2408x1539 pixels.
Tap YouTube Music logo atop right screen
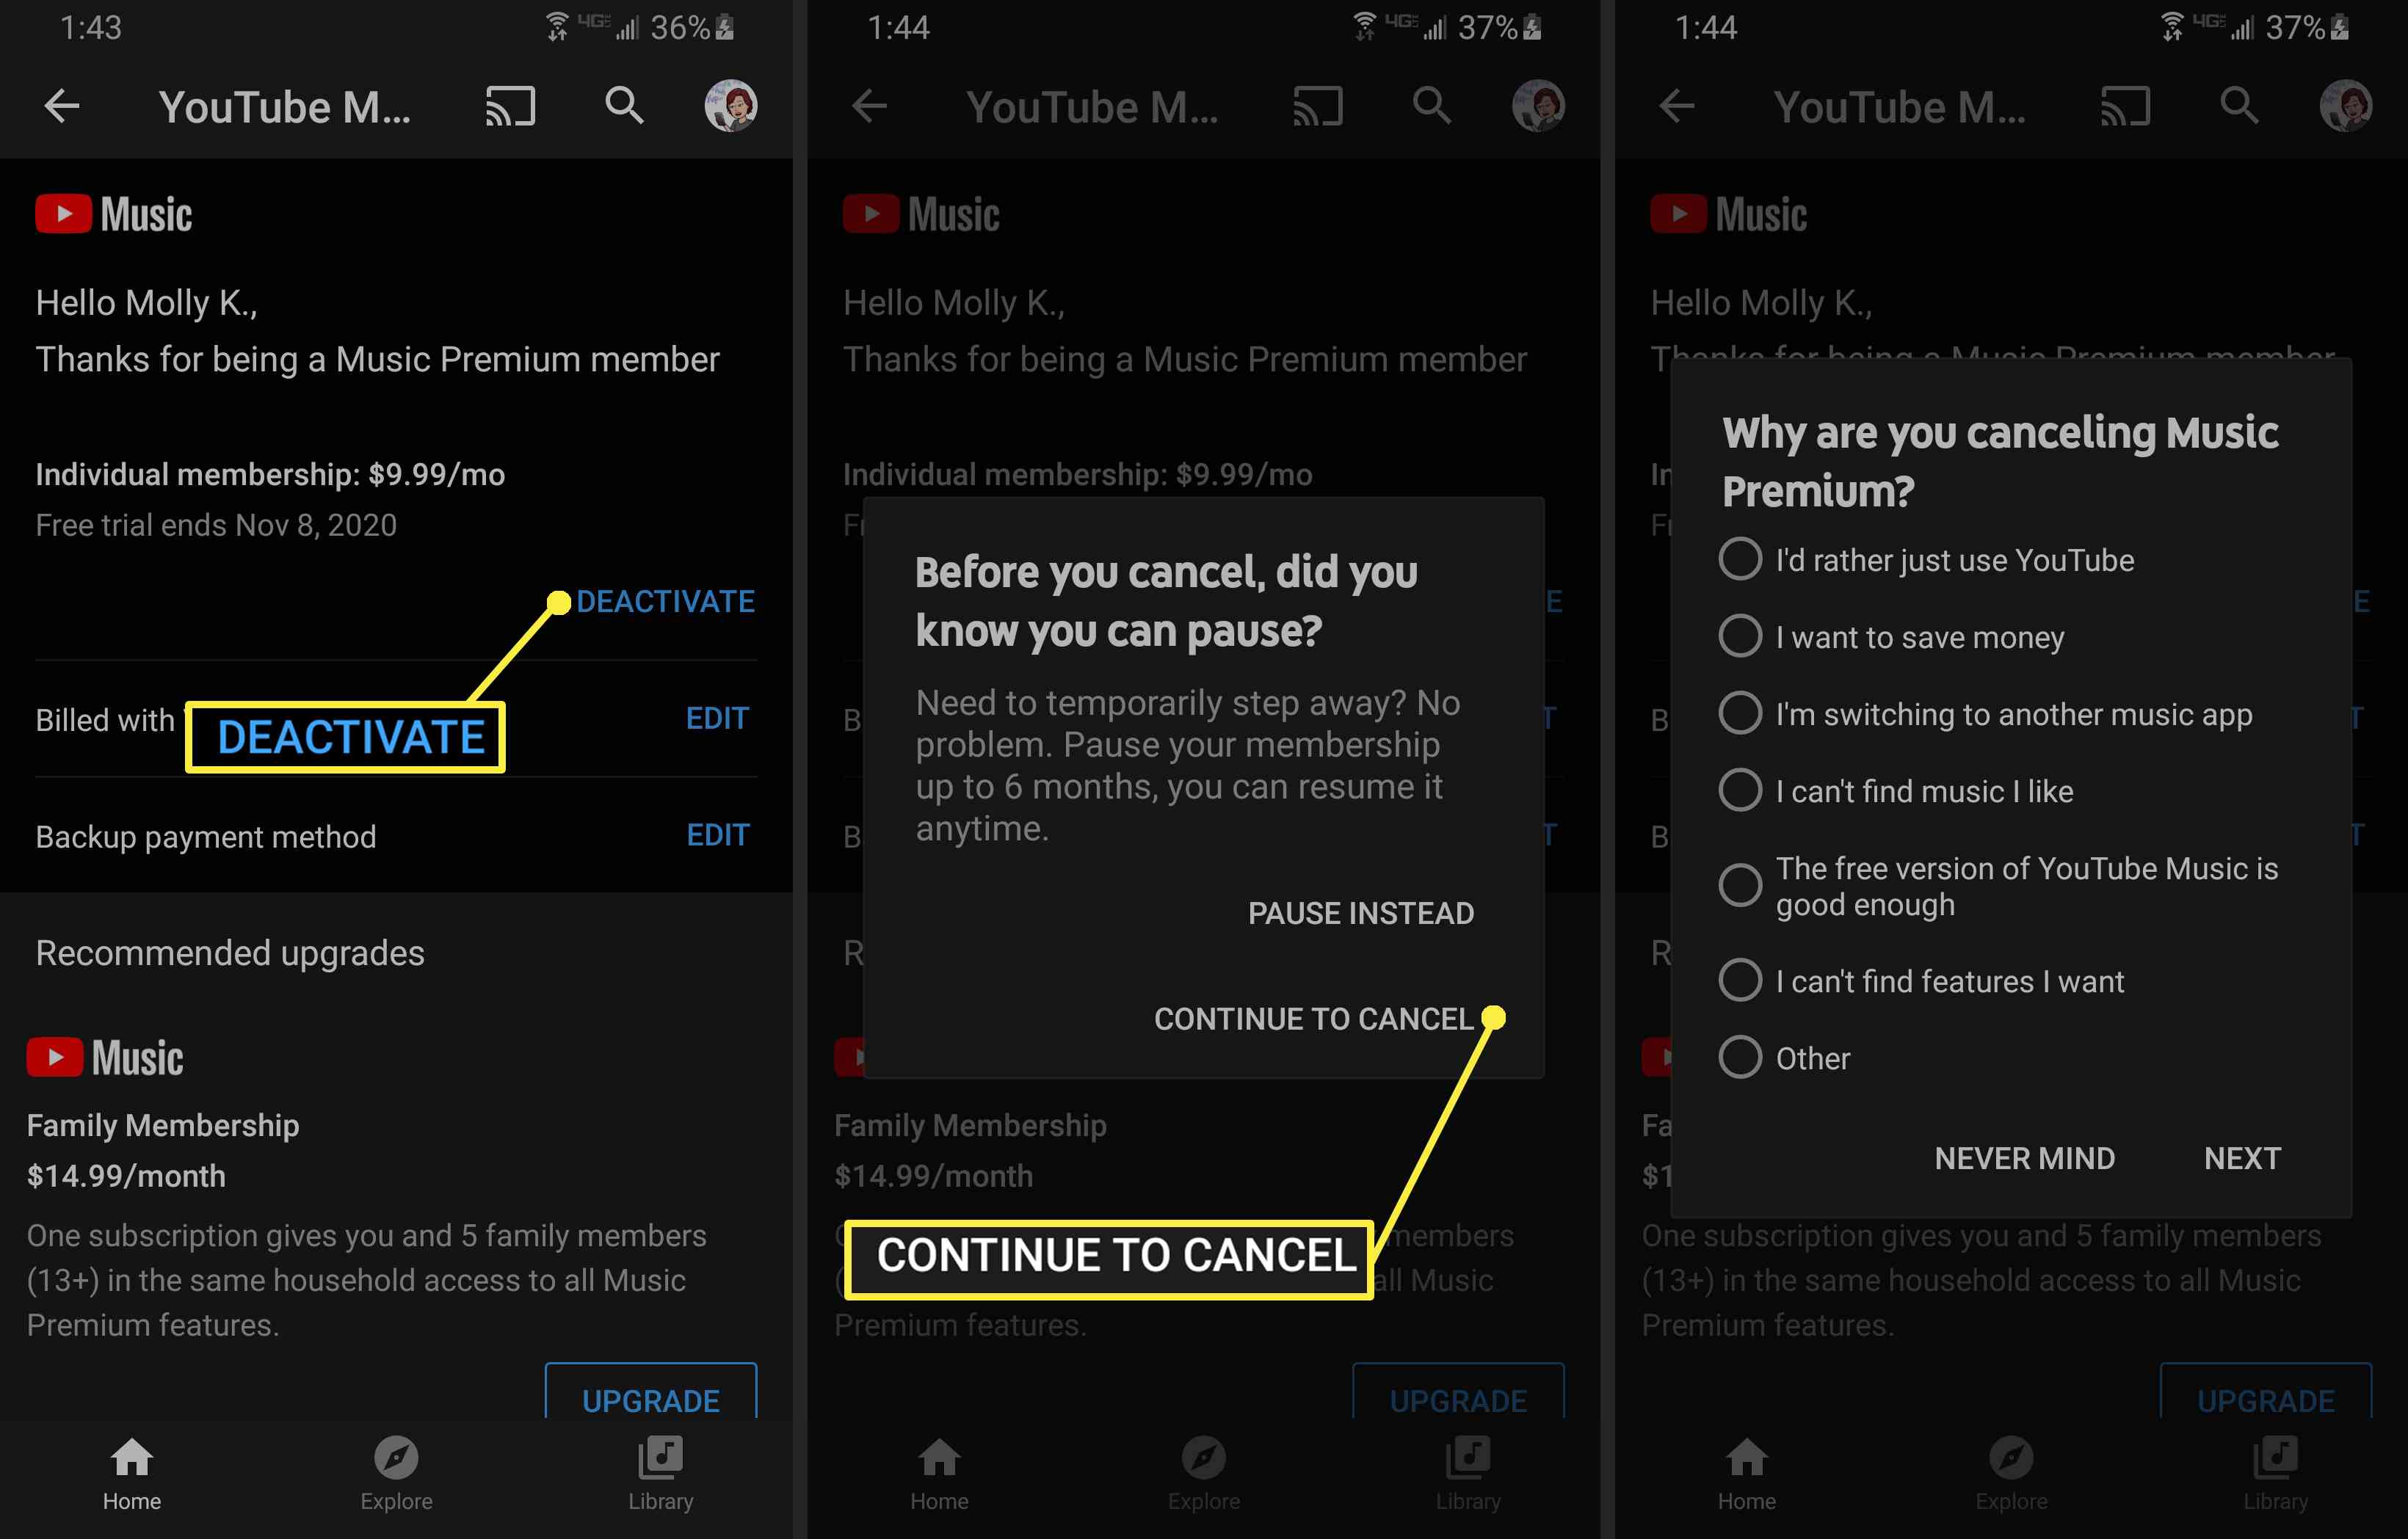[1728, 215]
